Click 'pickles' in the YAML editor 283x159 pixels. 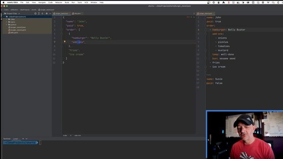pyautogui.click(x=223, y=42)
